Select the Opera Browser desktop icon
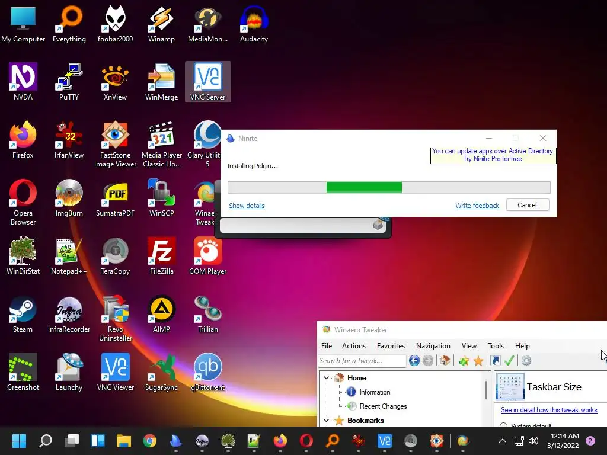This screenshot has width=607, height=455. (x=23, y=202)
